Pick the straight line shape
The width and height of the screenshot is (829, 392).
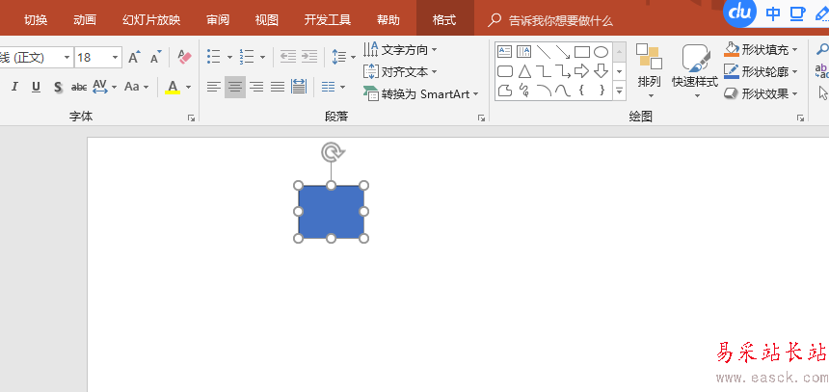(x=543, y=52)
